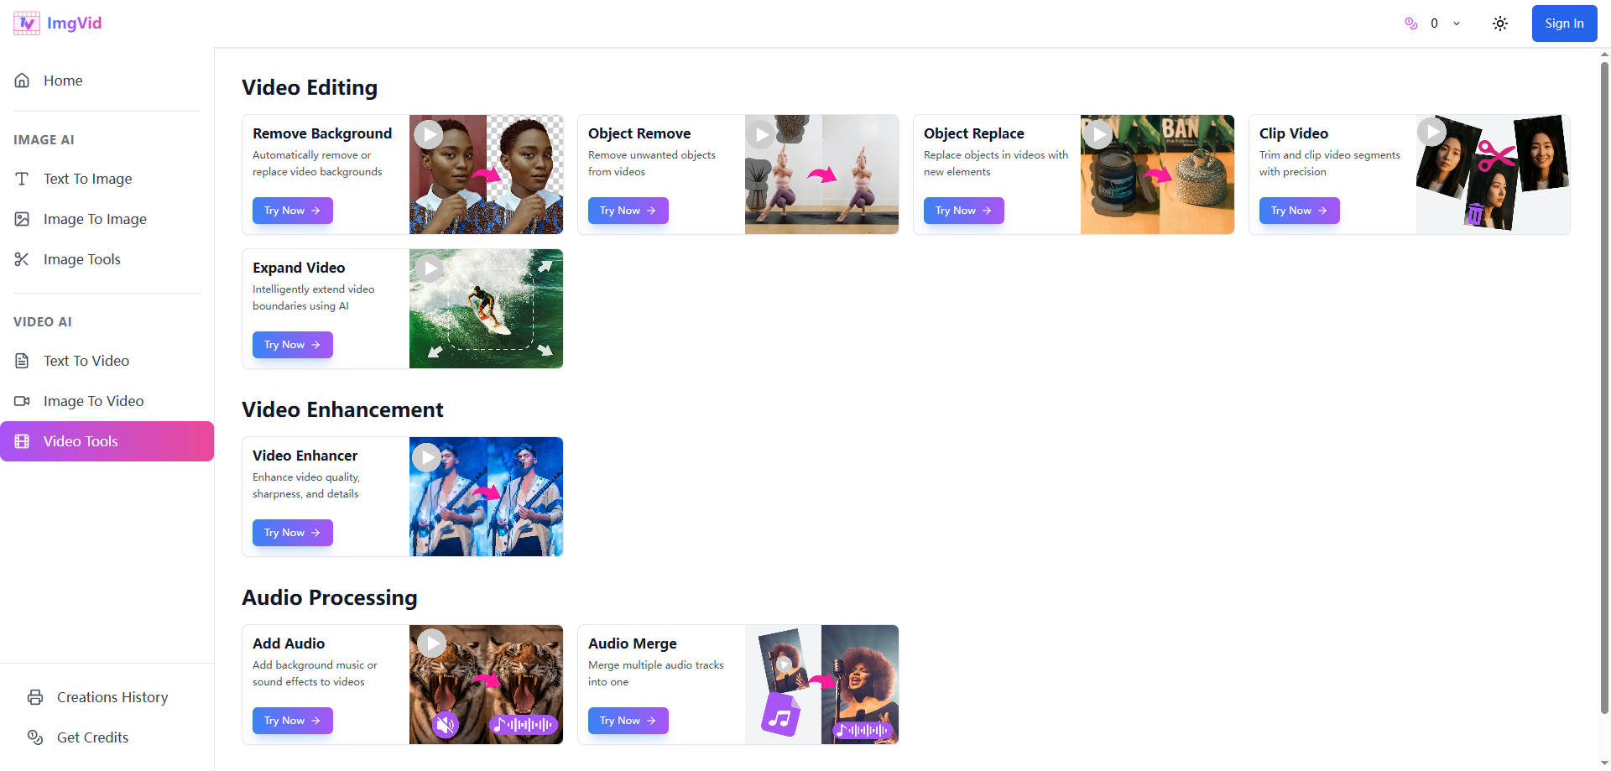This screenshot has width=1611, height=771.
Task: Click the Image Tools scissors icon
Action: [x=22, y=259]
